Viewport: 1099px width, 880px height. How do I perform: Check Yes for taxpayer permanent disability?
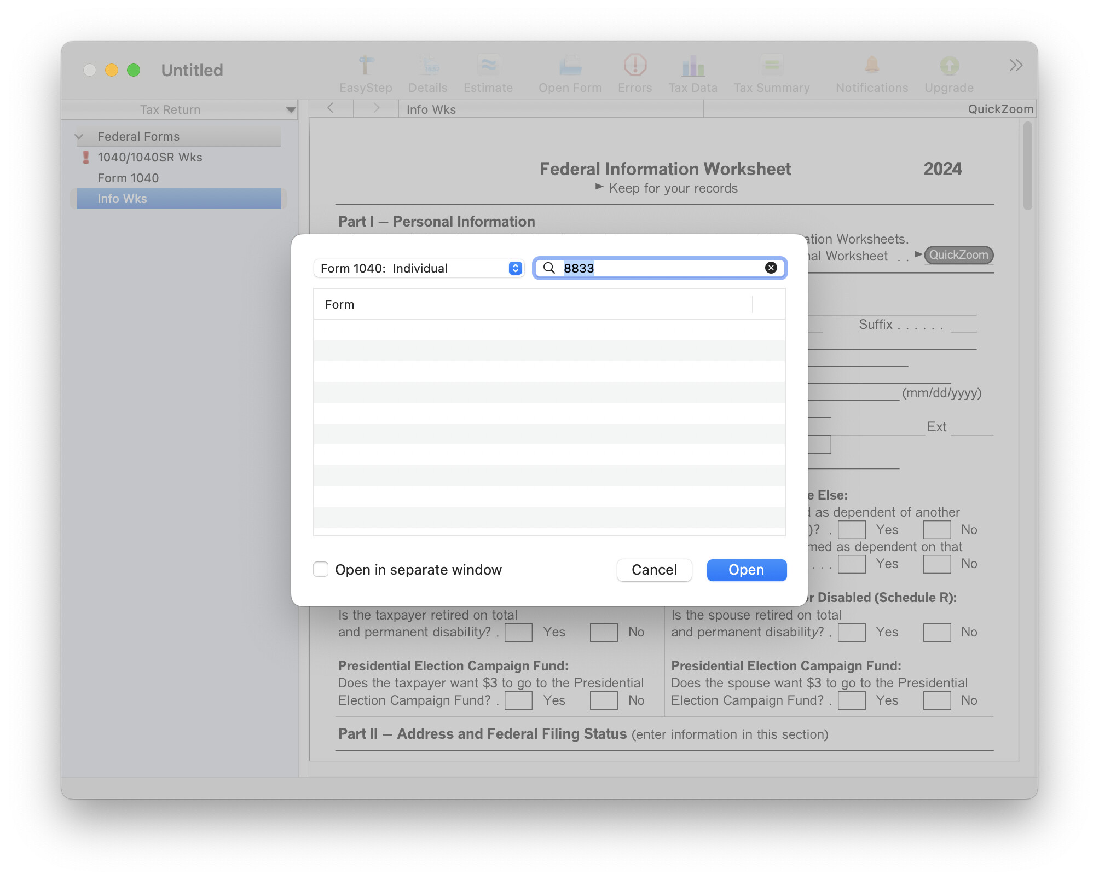point(518,632)
